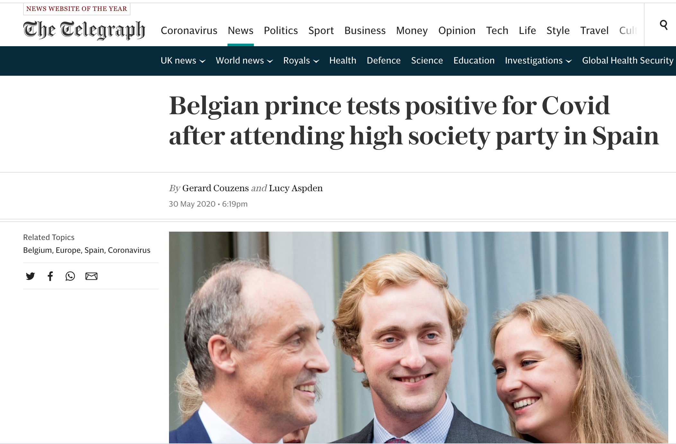Navigate to the Health subsection
The height and width of the screenshot is (444, 676).
coord(342,61)
